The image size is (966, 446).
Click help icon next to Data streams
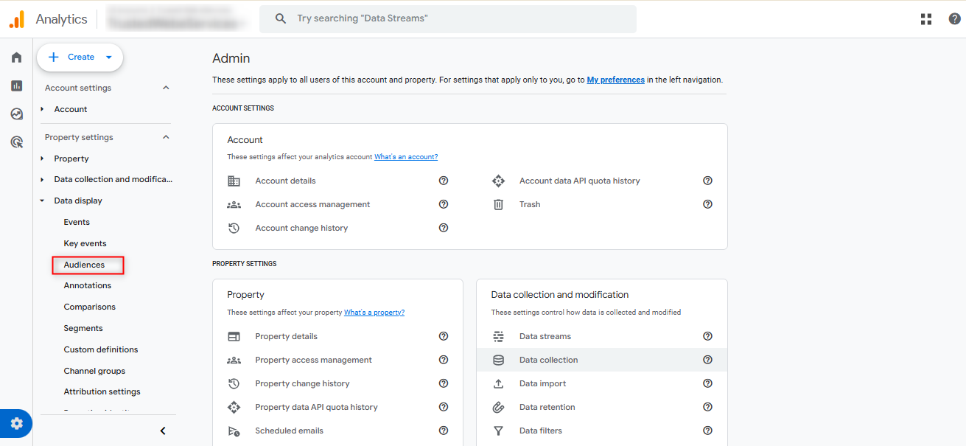point(707,336)
